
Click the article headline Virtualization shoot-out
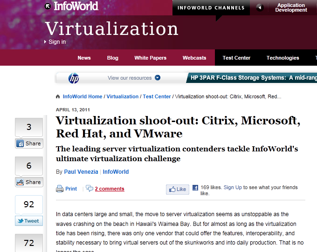point(178,127)
